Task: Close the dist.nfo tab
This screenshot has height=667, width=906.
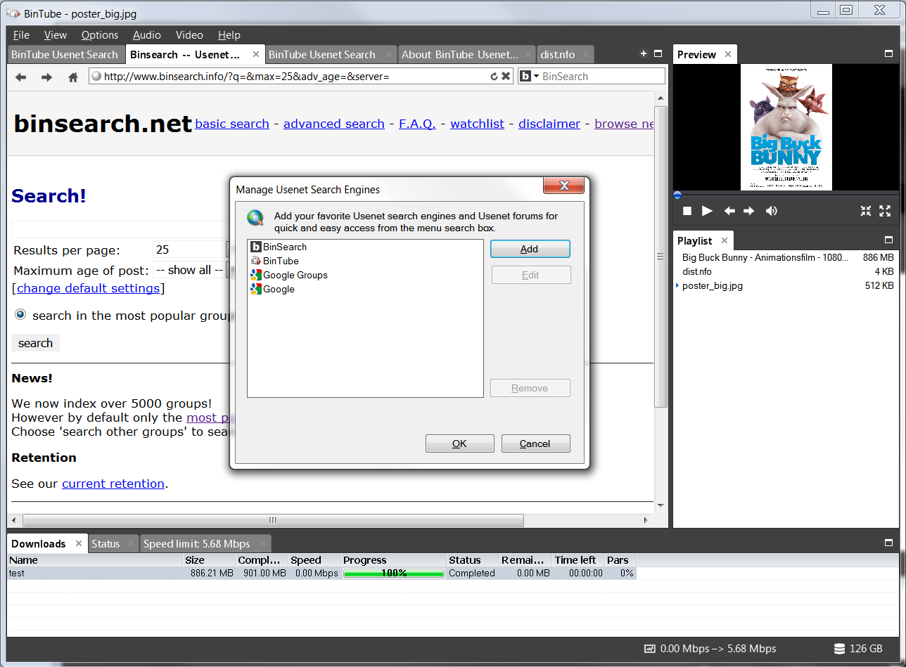Action: point(585,54)
